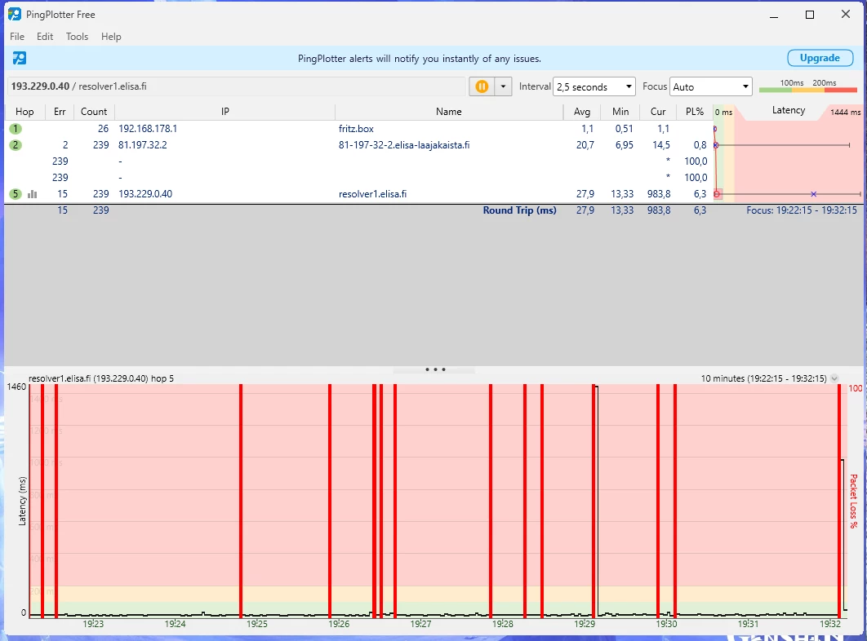
Task: Open the Focus Auto dropdown
Action: [710, 86]
